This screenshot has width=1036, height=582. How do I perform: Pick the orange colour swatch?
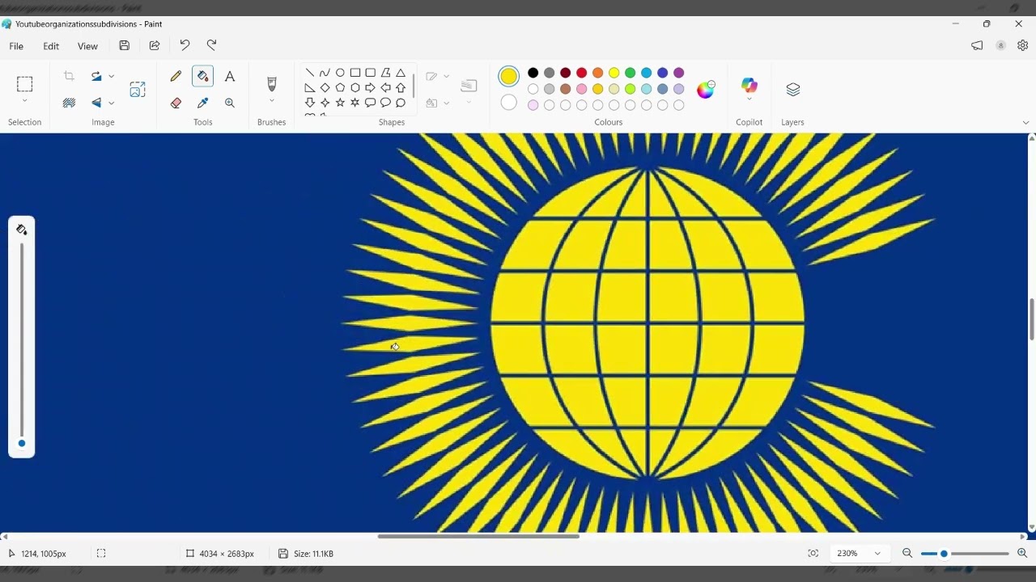pos(598,73)
